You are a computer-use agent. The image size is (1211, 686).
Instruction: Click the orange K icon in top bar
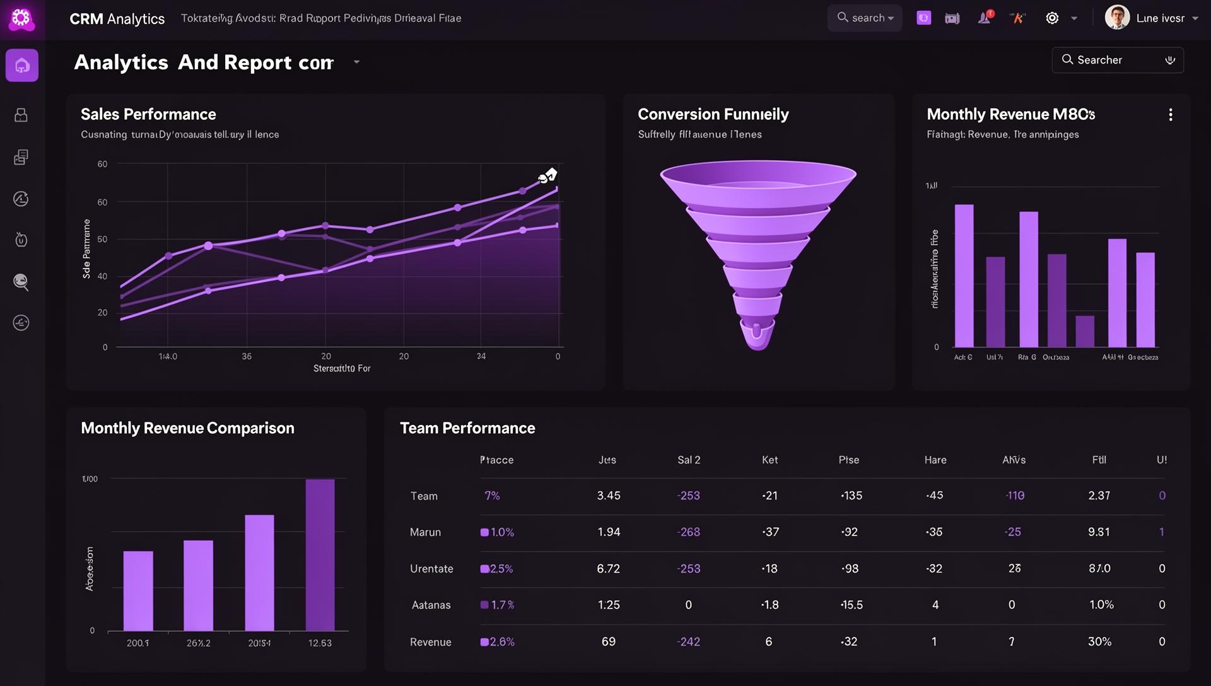(x=1017, y=18)
